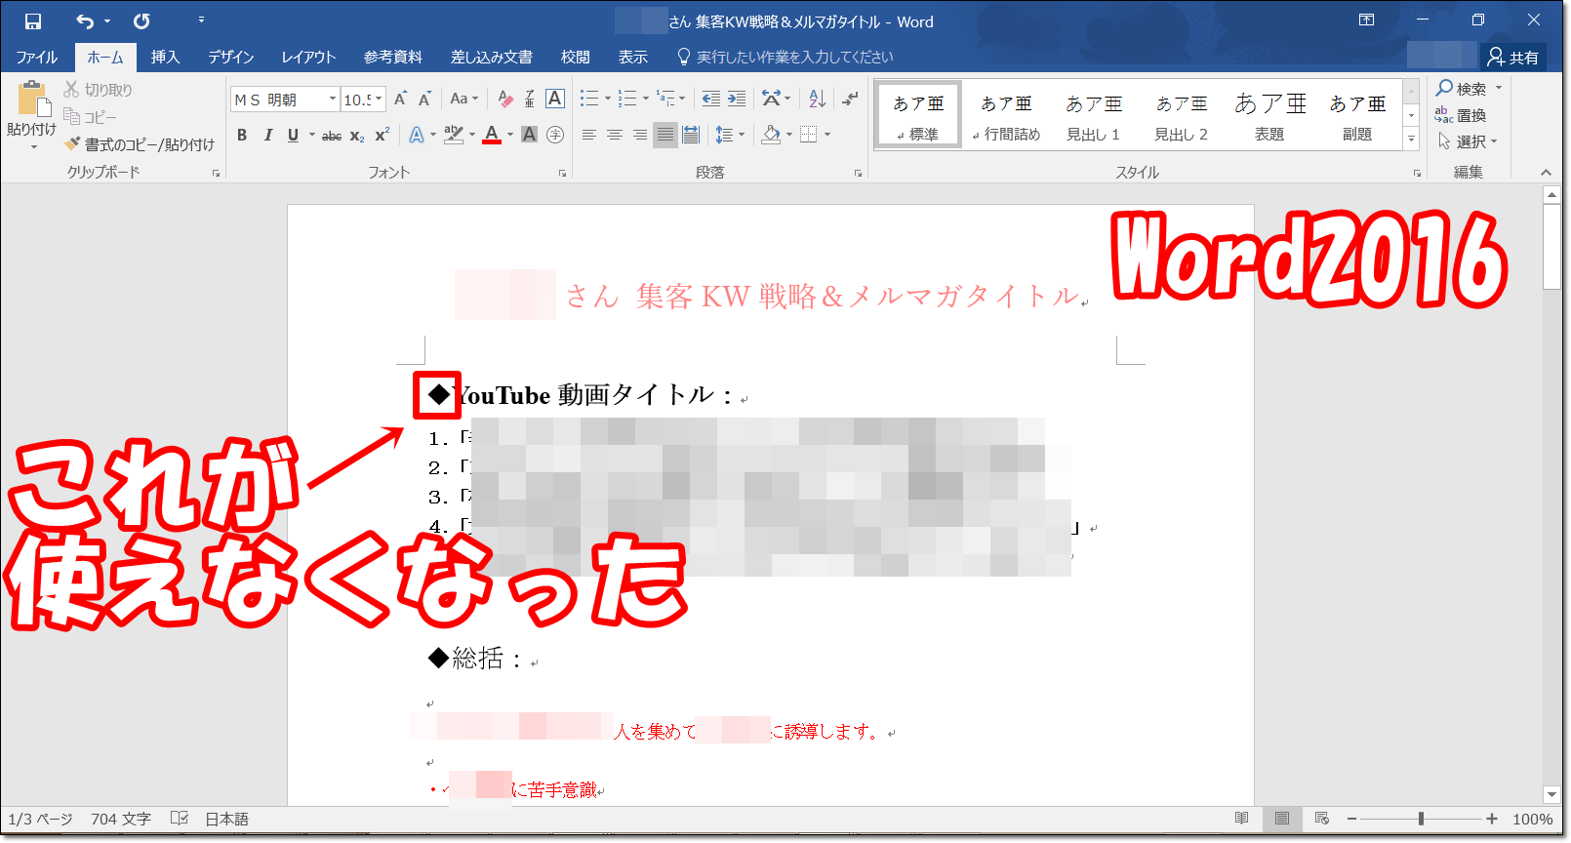Switch to the 差し込み文書 tab
Screen dimensions: 1571x843
492,58
